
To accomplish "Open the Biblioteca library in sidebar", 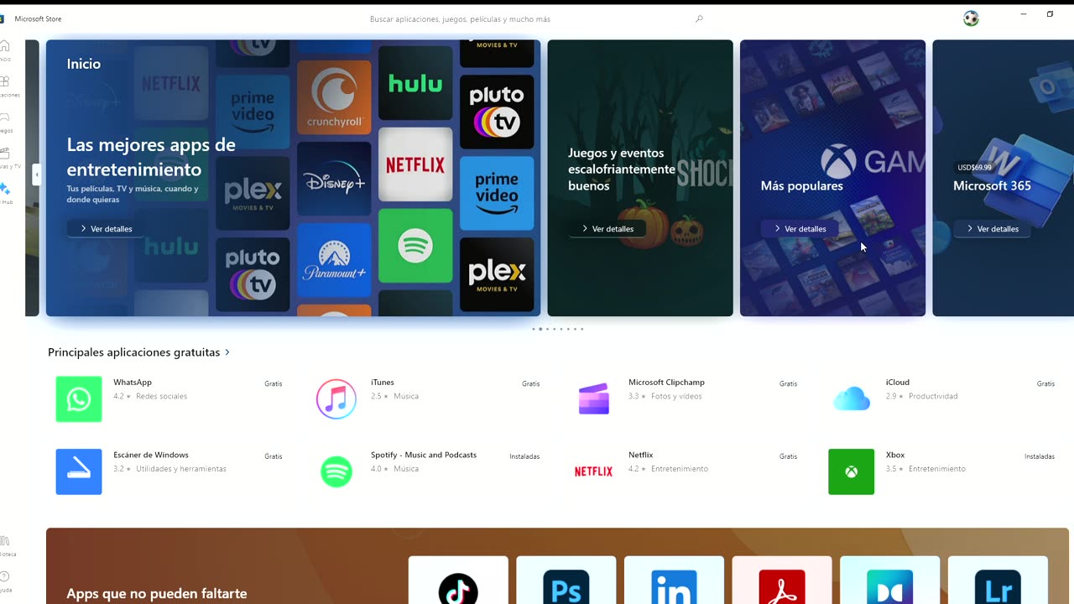I will [4, 546].
